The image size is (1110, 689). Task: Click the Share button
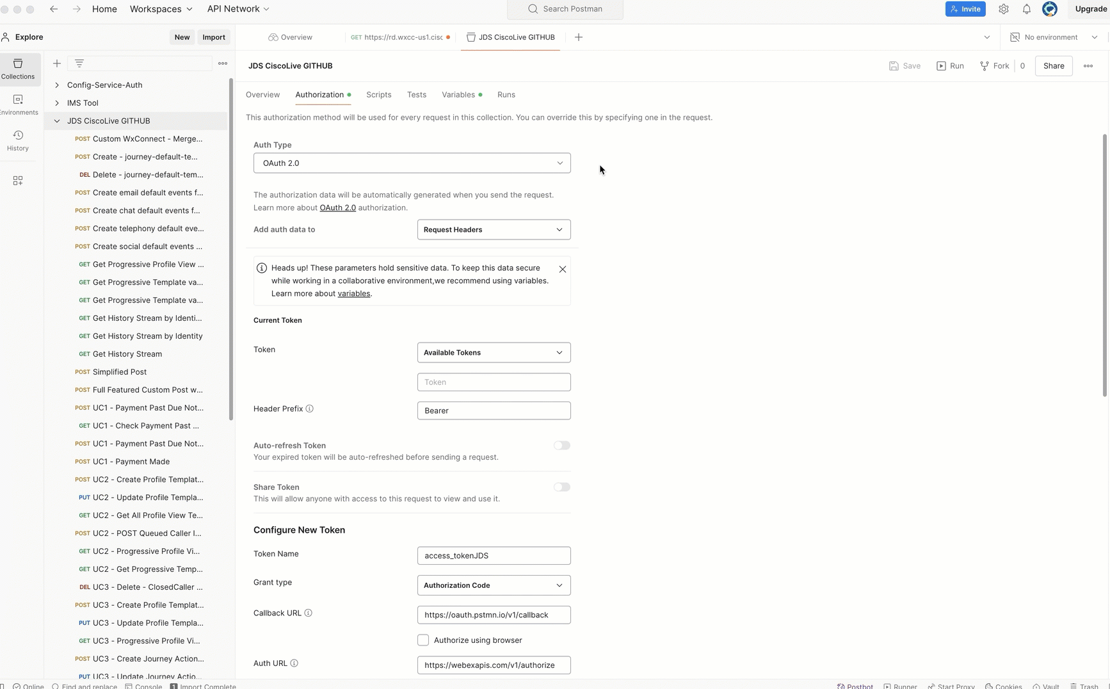pos(1053,66)
